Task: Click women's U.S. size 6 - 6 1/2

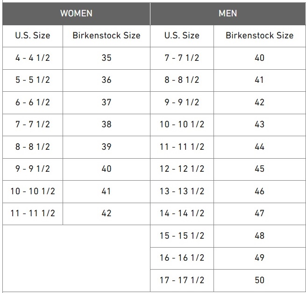Action: point(32,103)
